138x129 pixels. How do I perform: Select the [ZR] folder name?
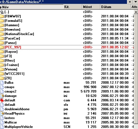click(8, 78)
